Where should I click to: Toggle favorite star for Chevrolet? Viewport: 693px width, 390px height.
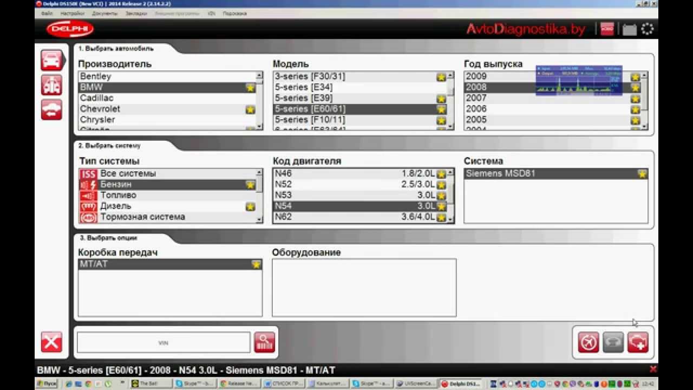[250, 109]
